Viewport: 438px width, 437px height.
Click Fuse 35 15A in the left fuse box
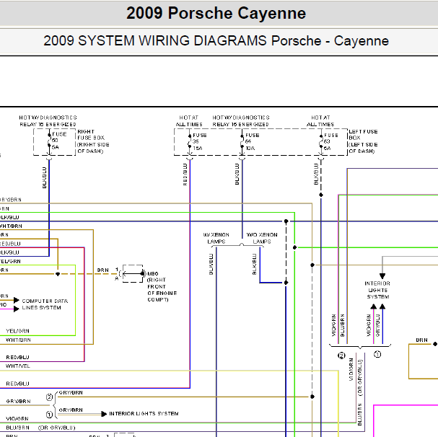pyautogui.click(x=198, y=141)
